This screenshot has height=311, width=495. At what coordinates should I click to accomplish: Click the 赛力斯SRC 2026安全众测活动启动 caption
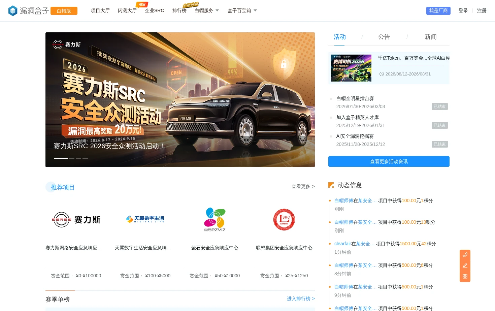tap(109, 146)
